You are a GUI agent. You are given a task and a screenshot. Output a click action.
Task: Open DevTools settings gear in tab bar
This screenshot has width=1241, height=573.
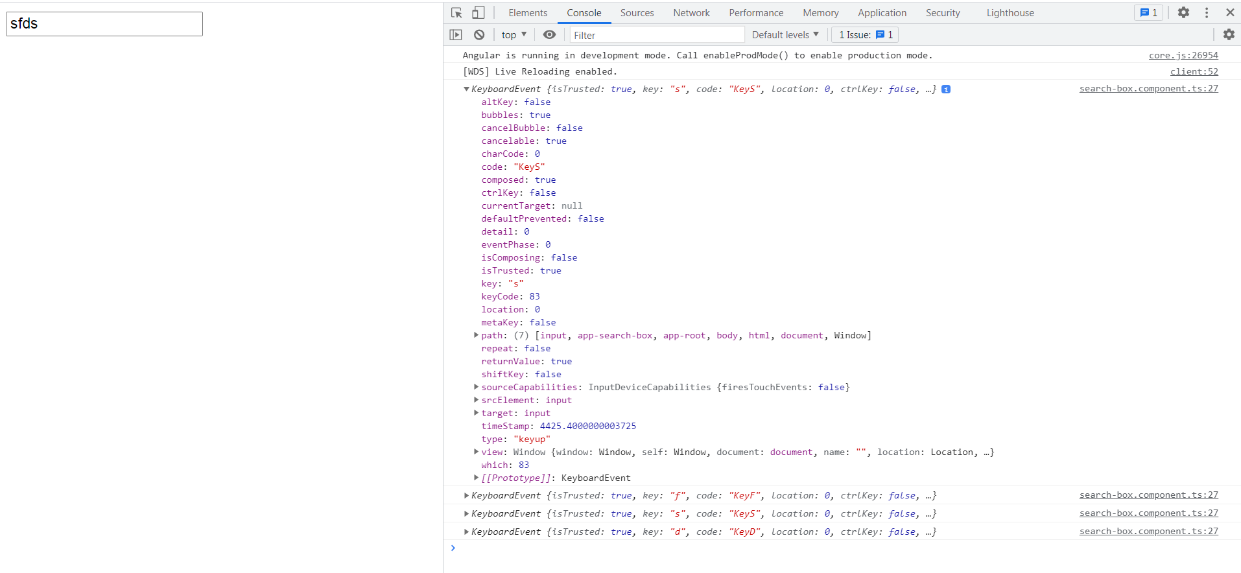tap(1183, 13)
